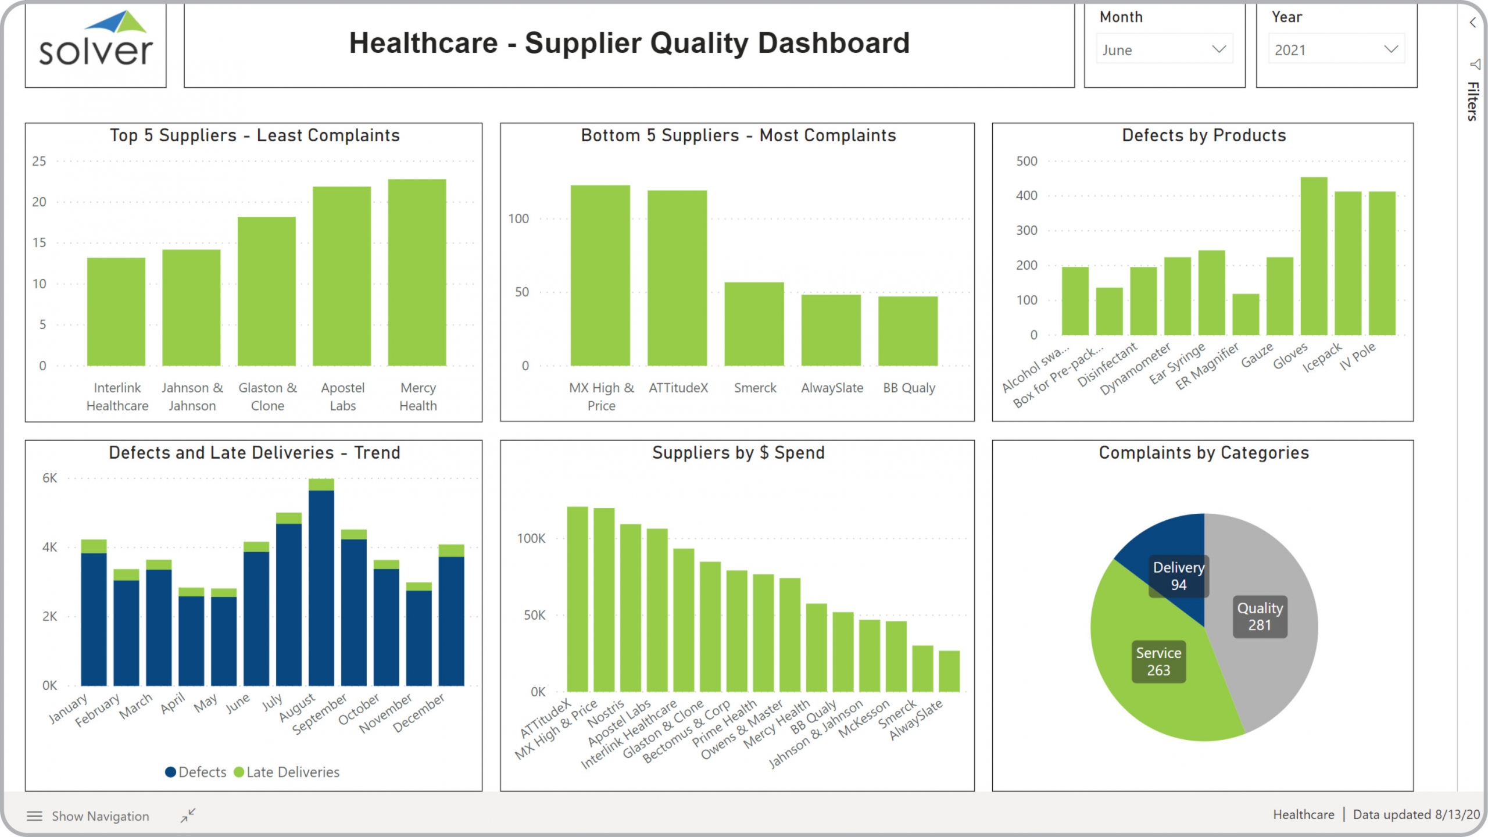Click the Solver logo
The height and width of the screenshot is (837, 1488).
(x=96, y=41)
